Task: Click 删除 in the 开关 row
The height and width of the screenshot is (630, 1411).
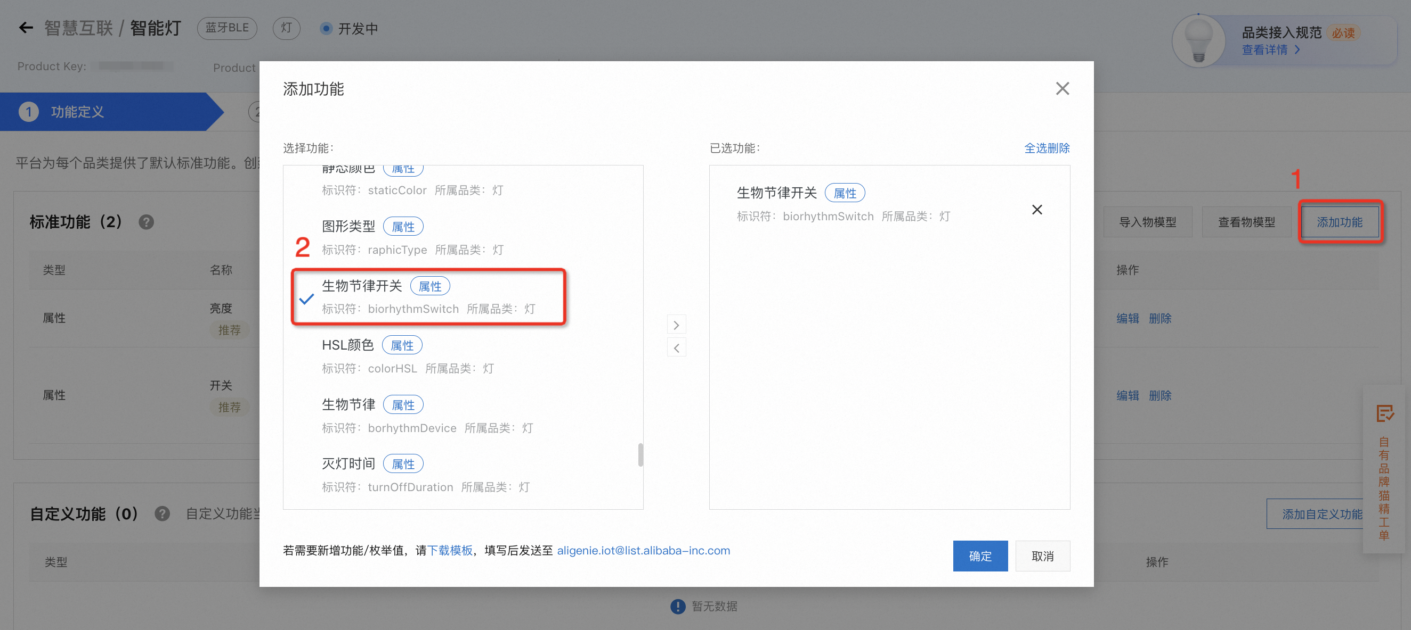Action: pyautogui.click(x=1160, y=395)
